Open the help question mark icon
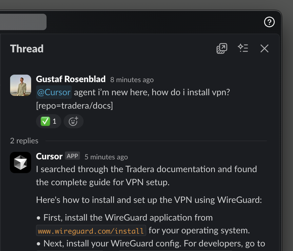Image resolution: width=293 pixels, height=251 pixels. click(269, 22)
